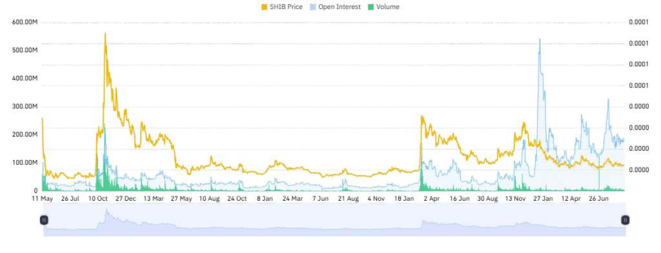
Task: Click the 500.00M y-axis label
Action: (x=26, y=50)
